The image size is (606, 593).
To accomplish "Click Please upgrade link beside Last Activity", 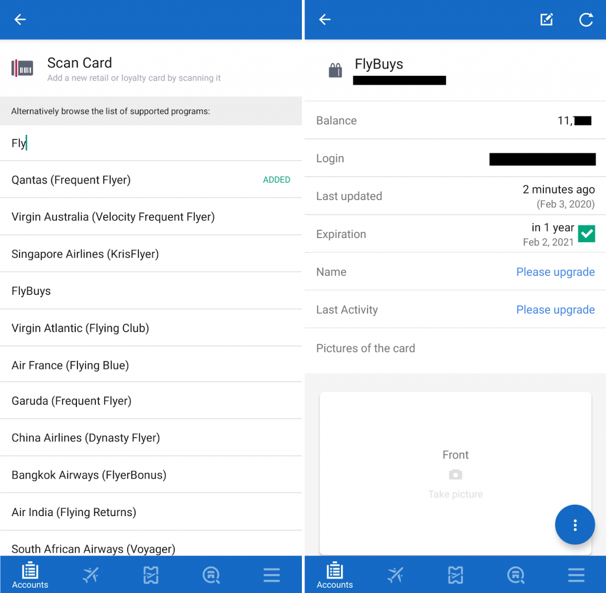I will (x=555, y=310).
